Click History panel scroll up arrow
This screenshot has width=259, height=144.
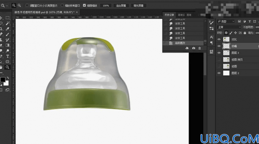pyautogui.click(x=205, y=21)
